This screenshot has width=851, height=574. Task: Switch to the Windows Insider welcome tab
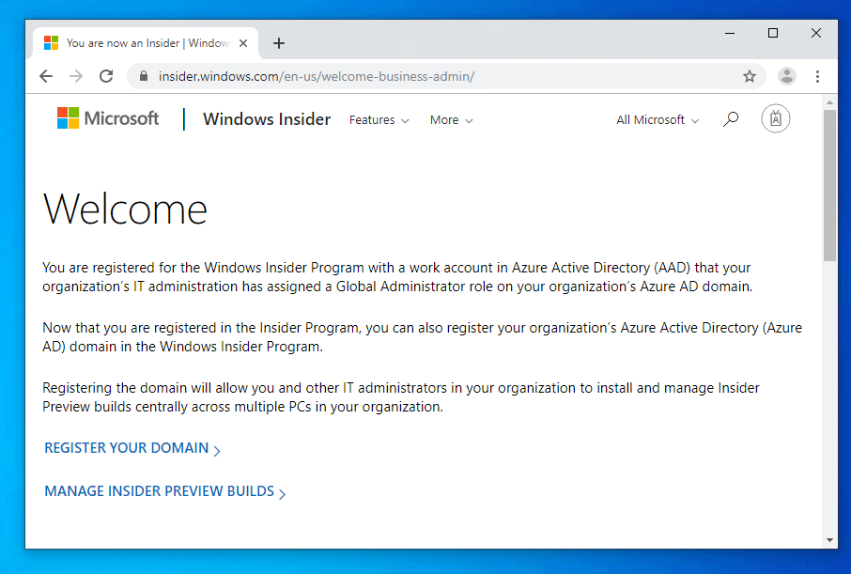click(x=141, y=42)
